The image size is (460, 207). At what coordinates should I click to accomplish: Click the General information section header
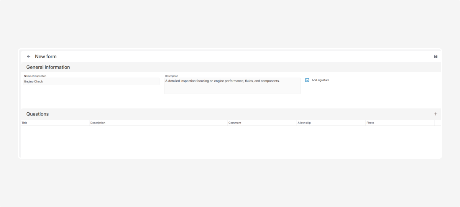click(48, 67)
